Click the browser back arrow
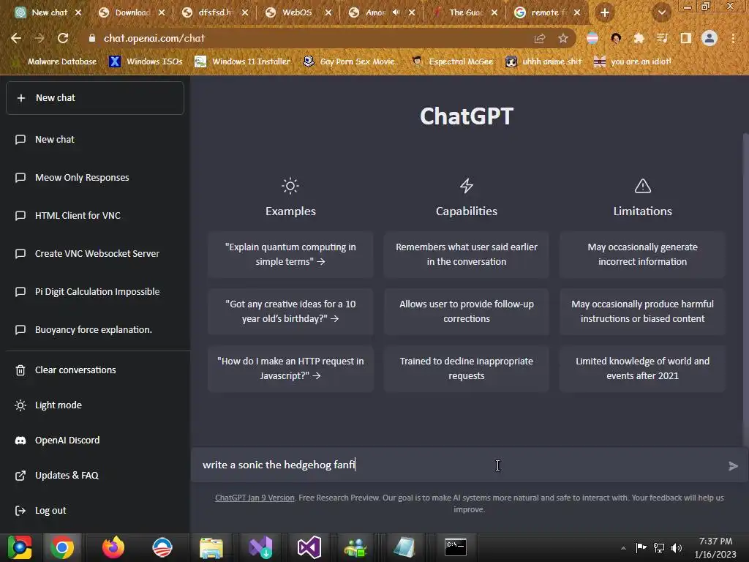This screenshot has width=749, height=562. tap(16, 38)
